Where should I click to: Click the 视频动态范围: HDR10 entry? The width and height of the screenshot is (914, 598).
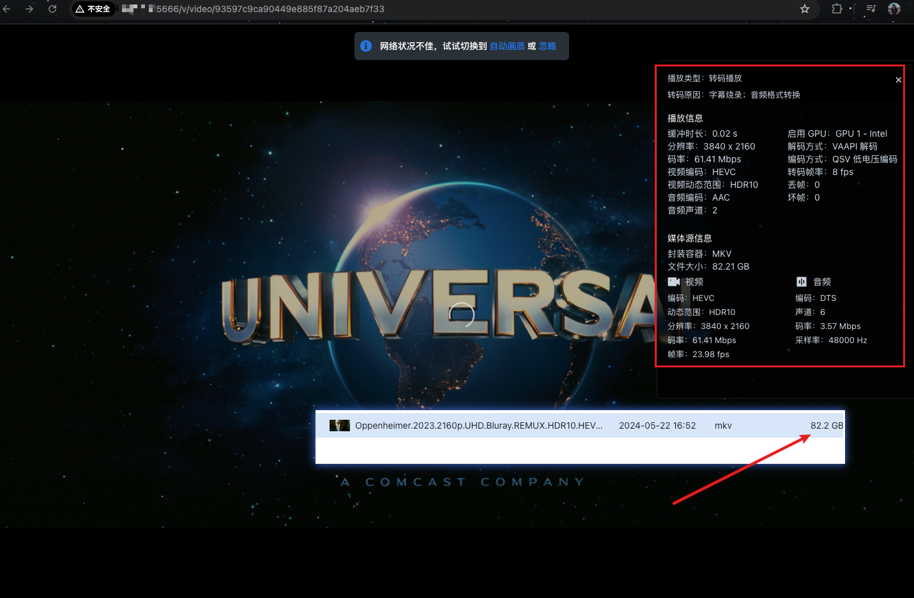coord(713,185)
